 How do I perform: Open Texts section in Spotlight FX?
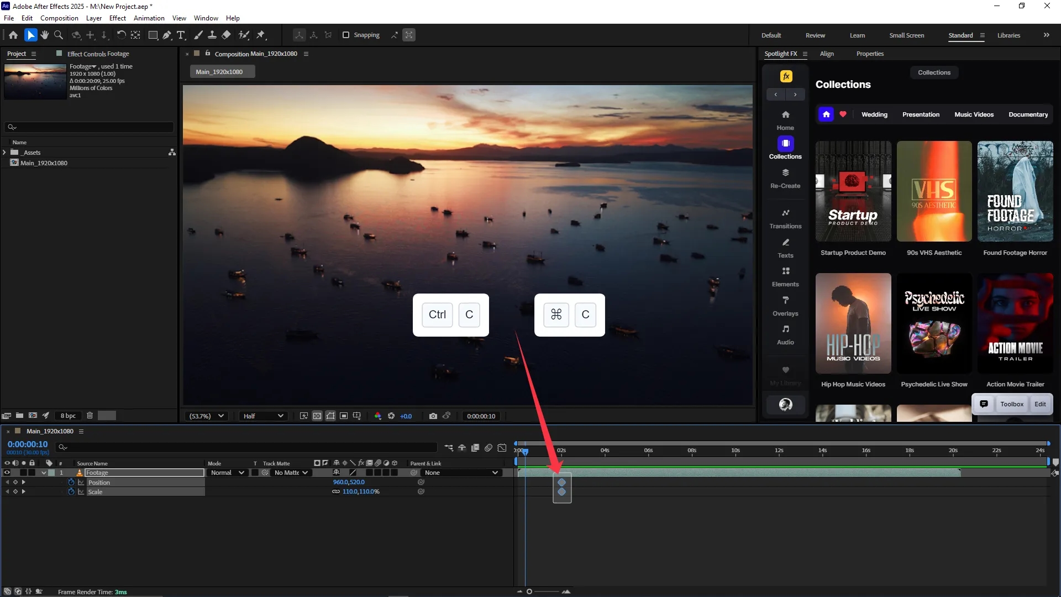point(785,248)
